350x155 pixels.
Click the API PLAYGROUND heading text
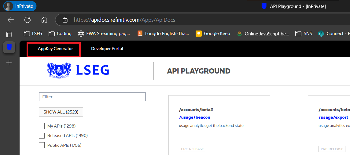click(x=198, y=71)
